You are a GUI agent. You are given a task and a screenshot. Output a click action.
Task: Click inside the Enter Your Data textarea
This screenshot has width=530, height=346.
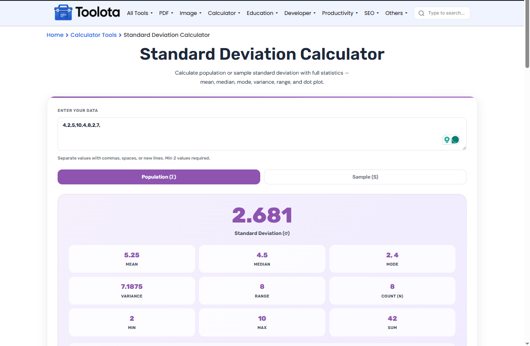(262, 134)
